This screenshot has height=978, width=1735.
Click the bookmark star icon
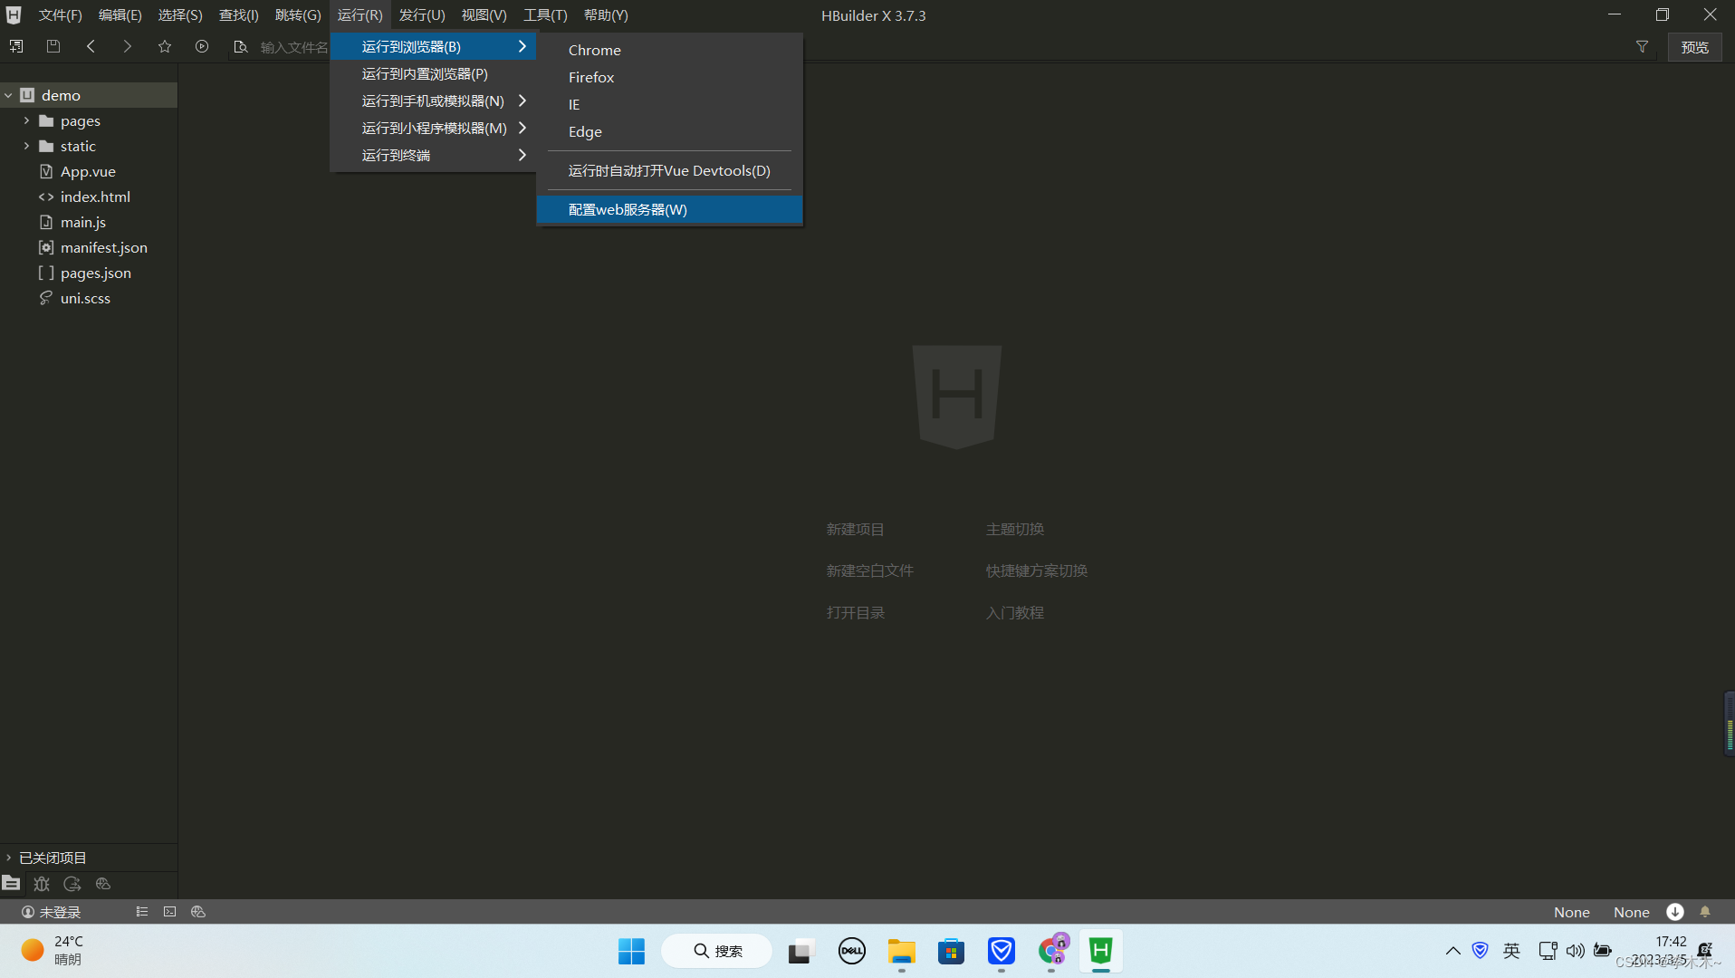(165, 46)
